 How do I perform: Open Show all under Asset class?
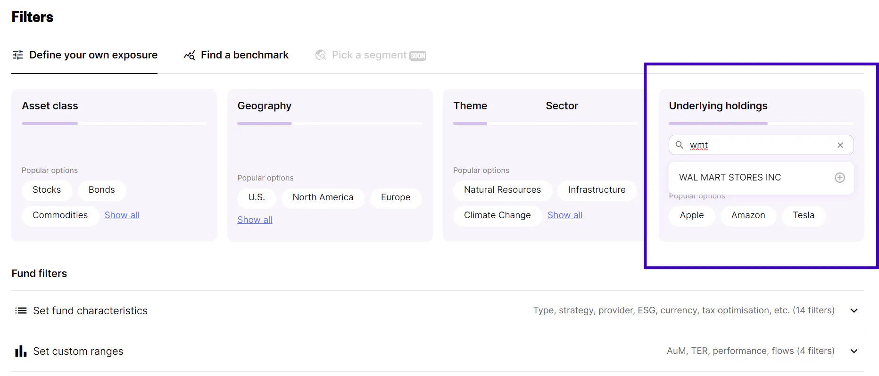[122, 215]
